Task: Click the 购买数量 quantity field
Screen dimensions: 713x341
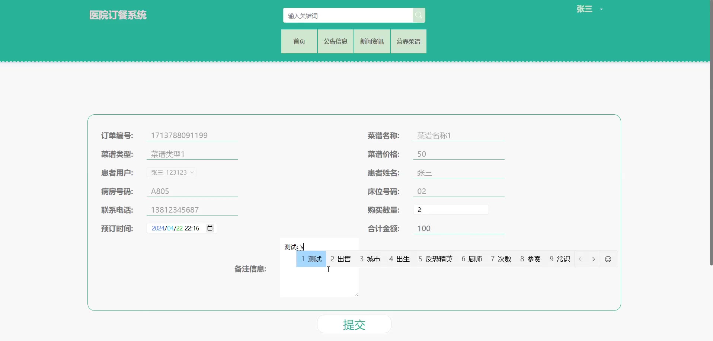Action: tap(451, 210)
